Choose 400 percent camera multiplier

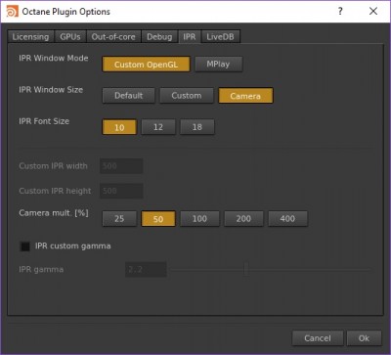pyautogui.click(x=287, y=218)
